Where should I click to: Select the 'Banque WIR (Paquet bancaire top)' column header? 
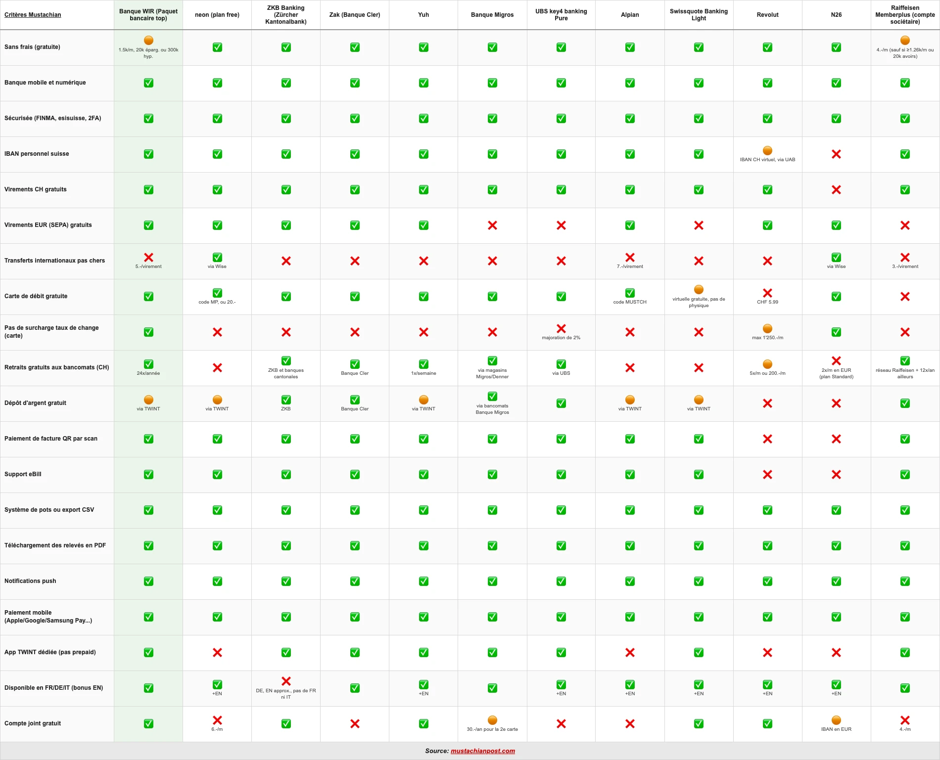pyautogui.click(x=148, y=15)
